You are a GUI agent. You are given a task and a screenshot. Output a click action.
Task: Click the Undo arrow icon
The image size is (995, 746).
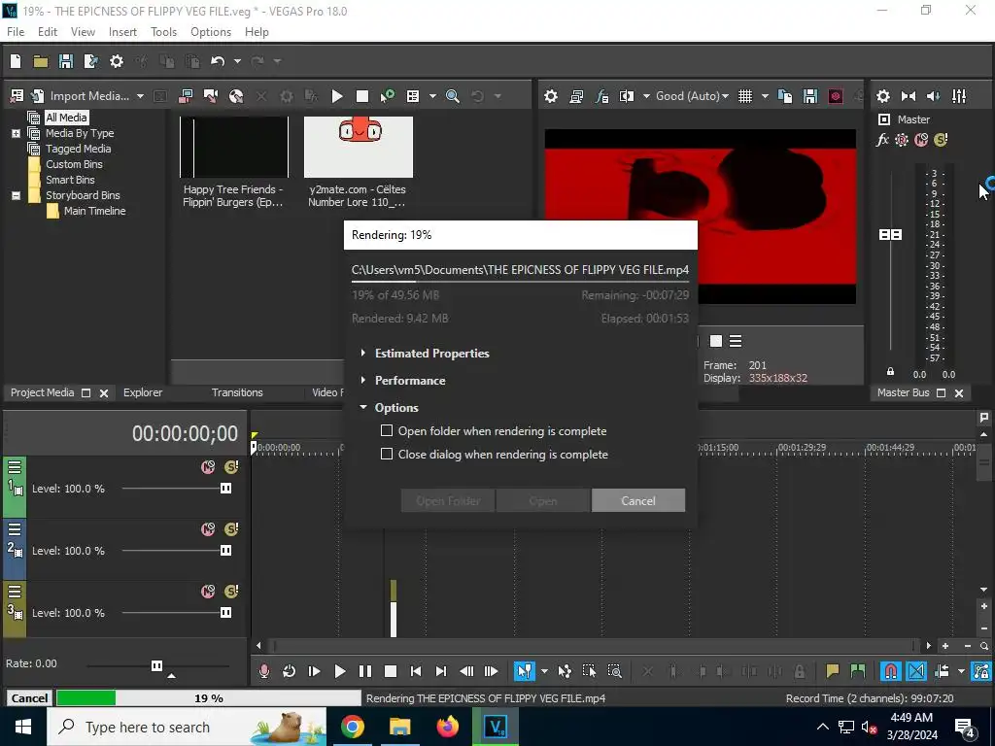(218, 61)
